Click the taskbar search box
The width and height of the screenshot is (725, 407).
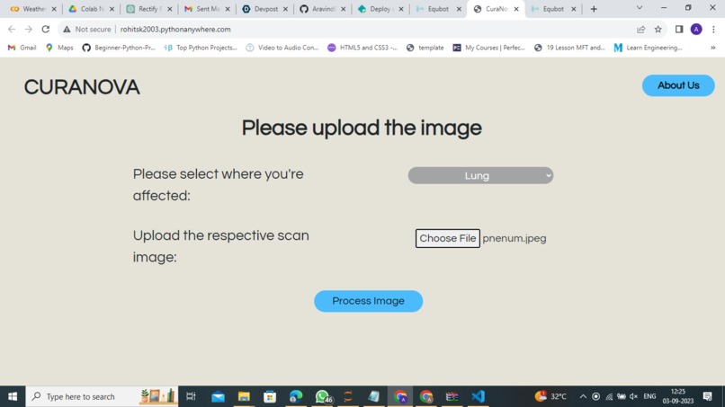tap(102, 396)
